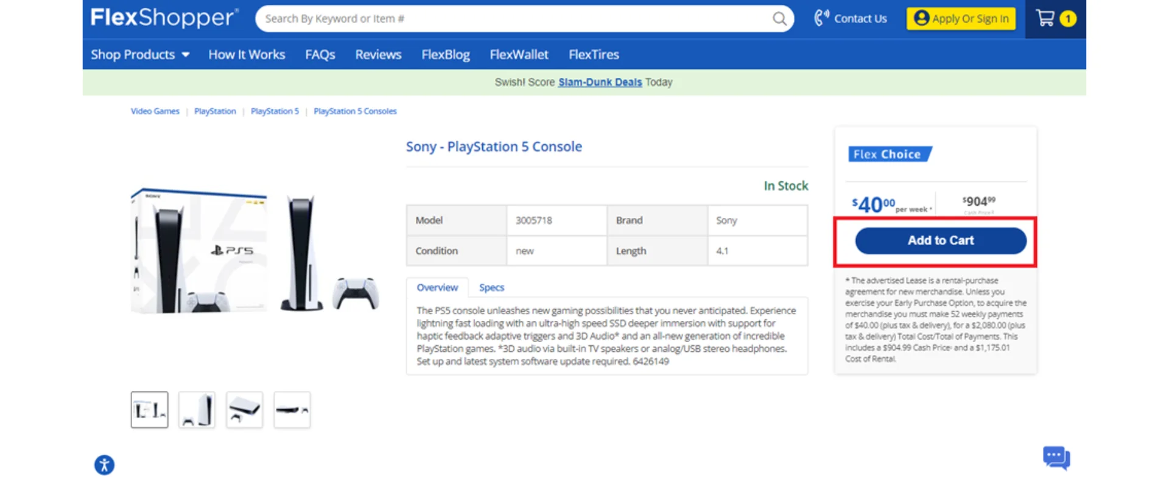Click the Video Games breadcrumb link

click(155, 111)
